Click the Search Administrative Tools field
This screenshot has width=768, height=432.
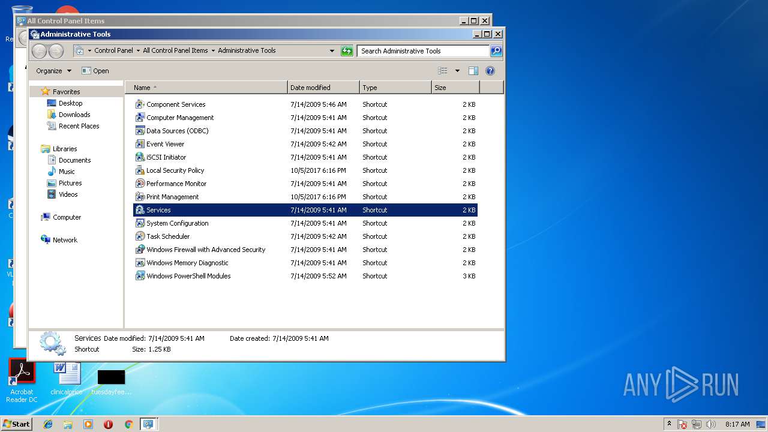pos(423,51)
